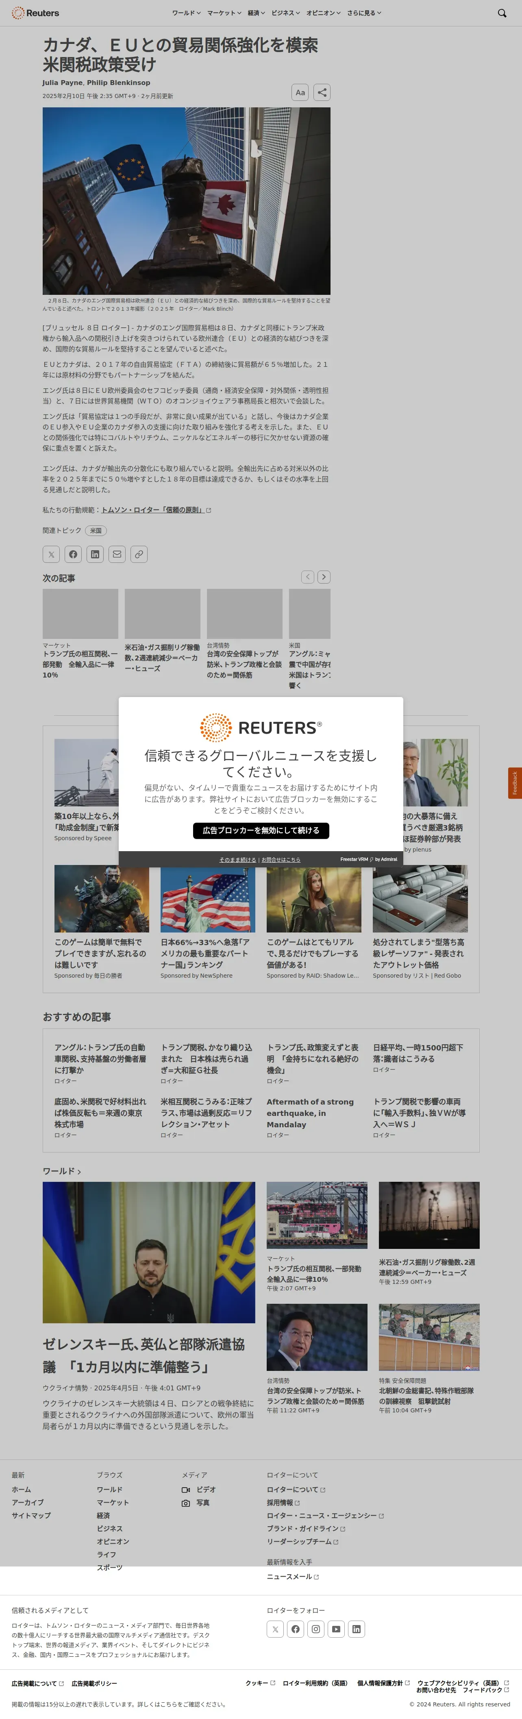Copy the article link icon
Screen dimensions: 522x1719
point(139,554)
